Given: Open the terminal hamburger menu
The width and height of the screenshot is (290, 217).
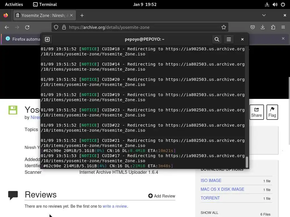Looking at the screenshot, I should point(229,39).
